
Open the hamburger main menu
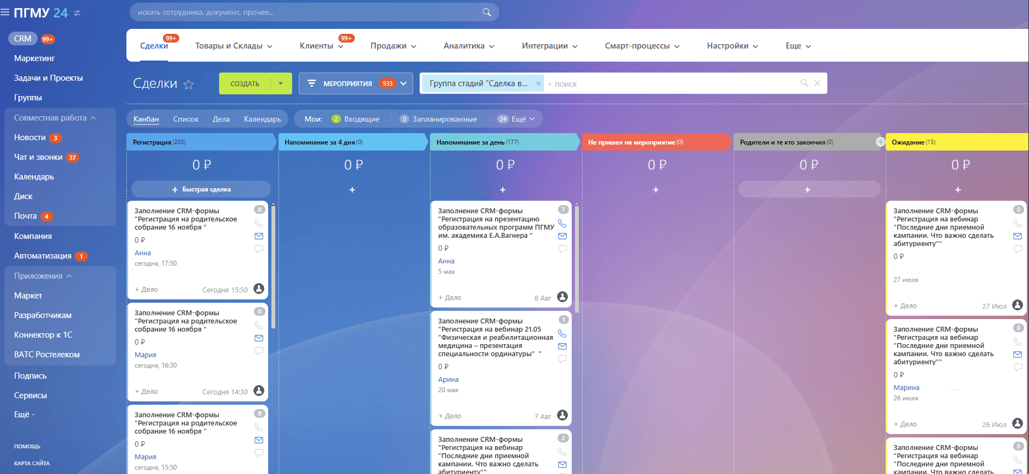pos(5,13)
